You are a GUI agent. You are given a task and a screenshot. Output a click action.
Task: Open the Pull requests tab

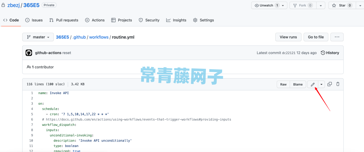pyautogui.click(x=64, y=20)
